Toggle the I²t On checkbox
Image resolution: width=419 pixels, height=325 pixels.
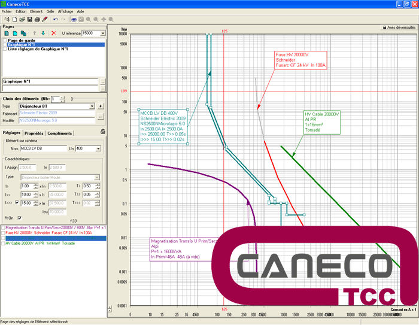pyautogui.click(x=20, y=218)
